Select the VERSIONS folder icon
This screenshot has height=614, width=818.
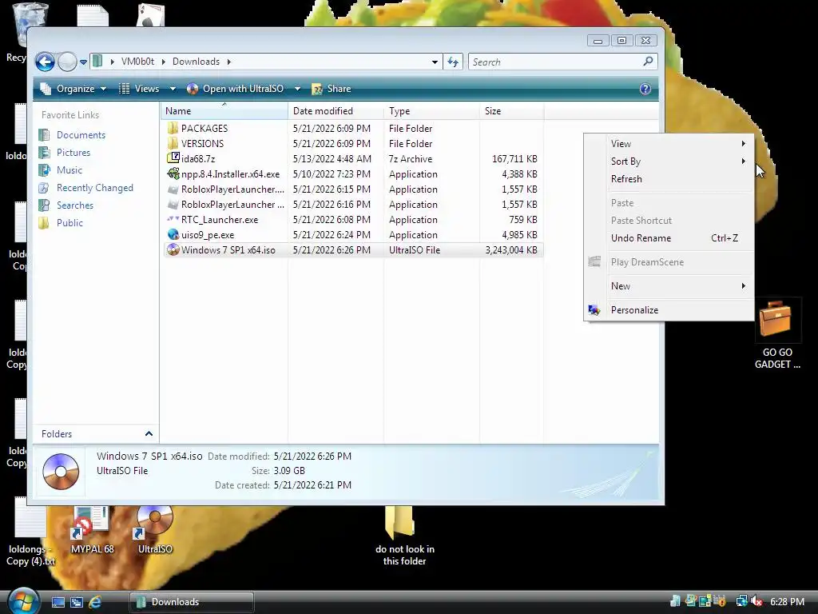[173, 144]
